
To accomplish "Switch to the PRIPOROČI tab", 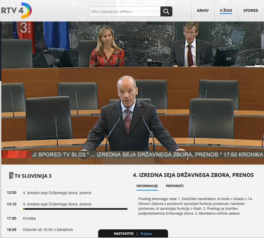I will [x=175, y=186].
